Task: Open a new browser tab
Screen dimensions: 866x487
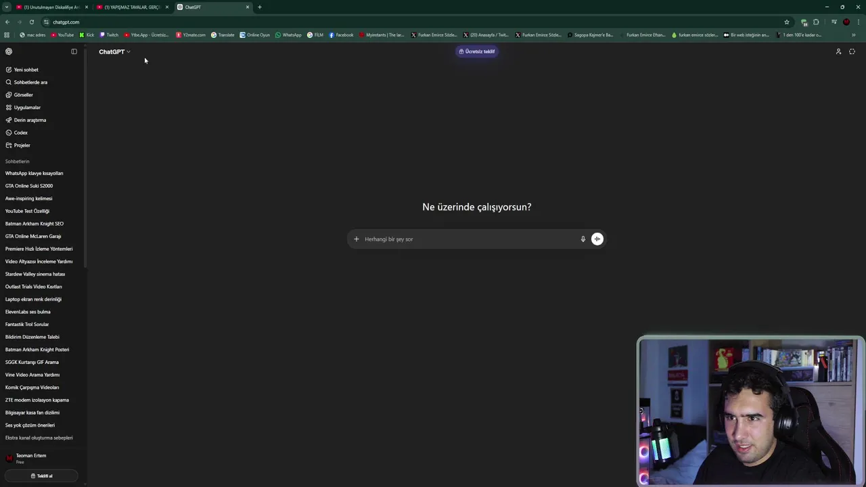Action: tap(260, 7)
